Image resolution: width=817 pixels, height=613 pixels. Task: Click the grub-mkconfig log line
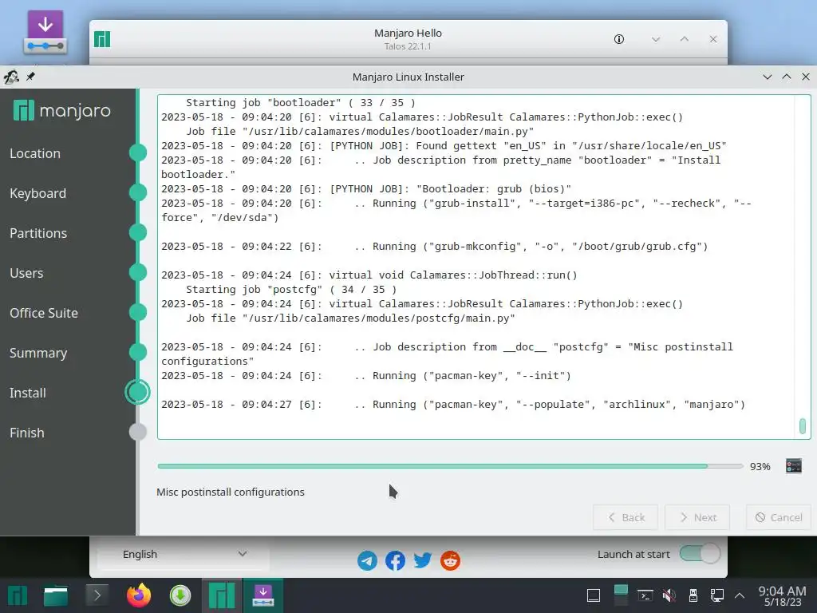(x=435, y=246)
